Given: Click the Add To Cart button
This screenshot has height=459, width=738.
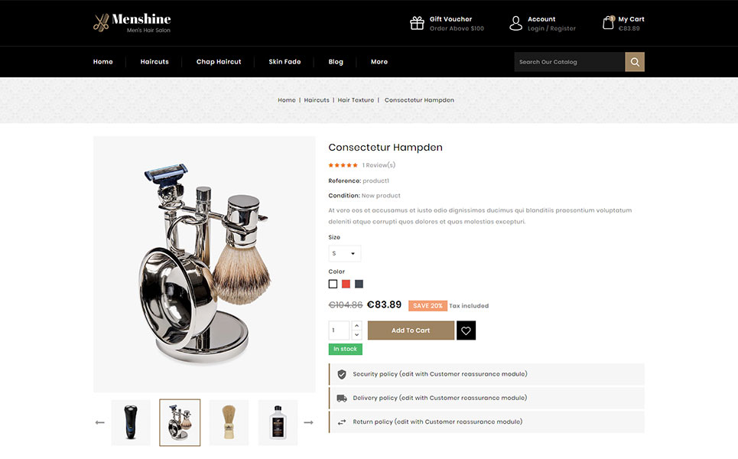Looking at the screenshot, I should point(411,330).
